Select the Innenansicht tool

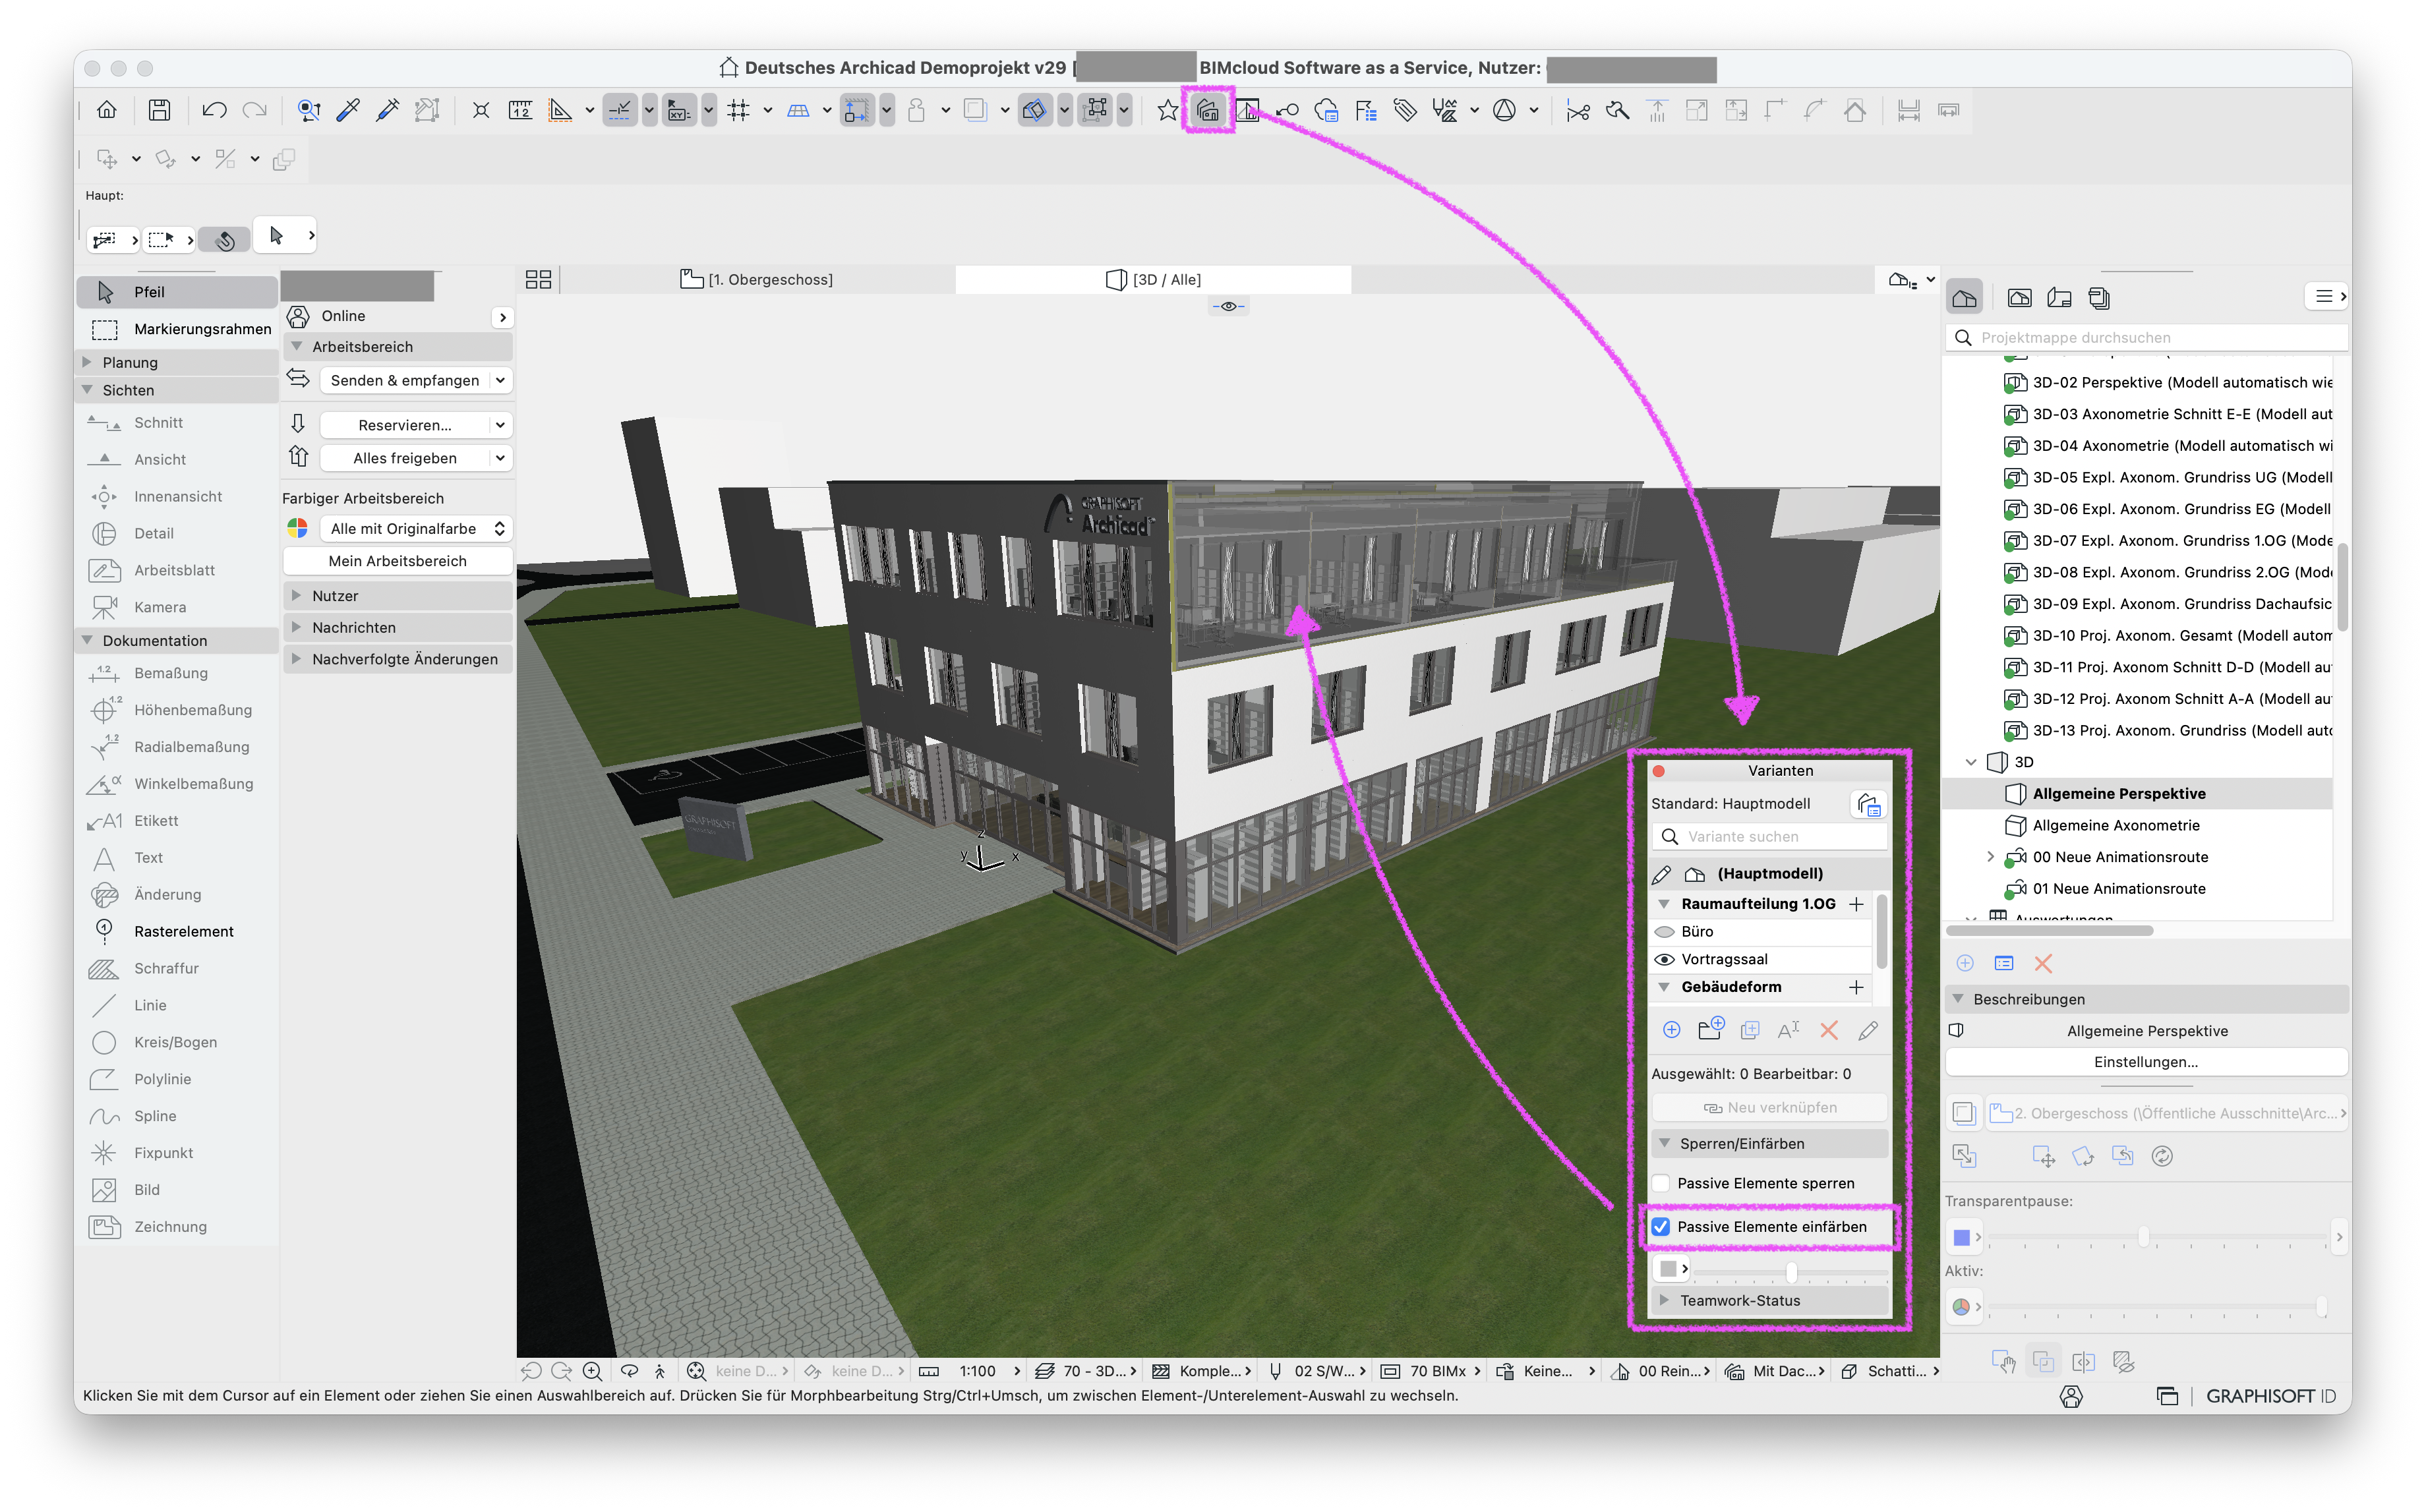(177, 497)
